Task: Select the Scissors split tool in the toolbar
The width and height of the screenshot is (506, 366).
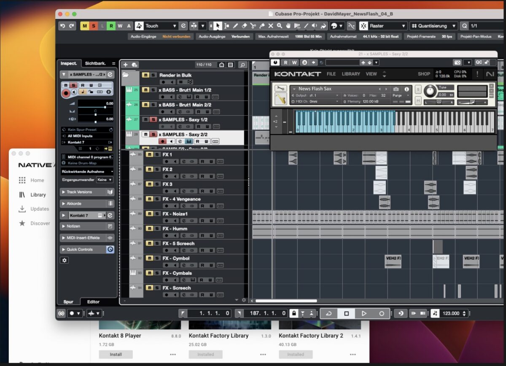Action: point(253,26)
